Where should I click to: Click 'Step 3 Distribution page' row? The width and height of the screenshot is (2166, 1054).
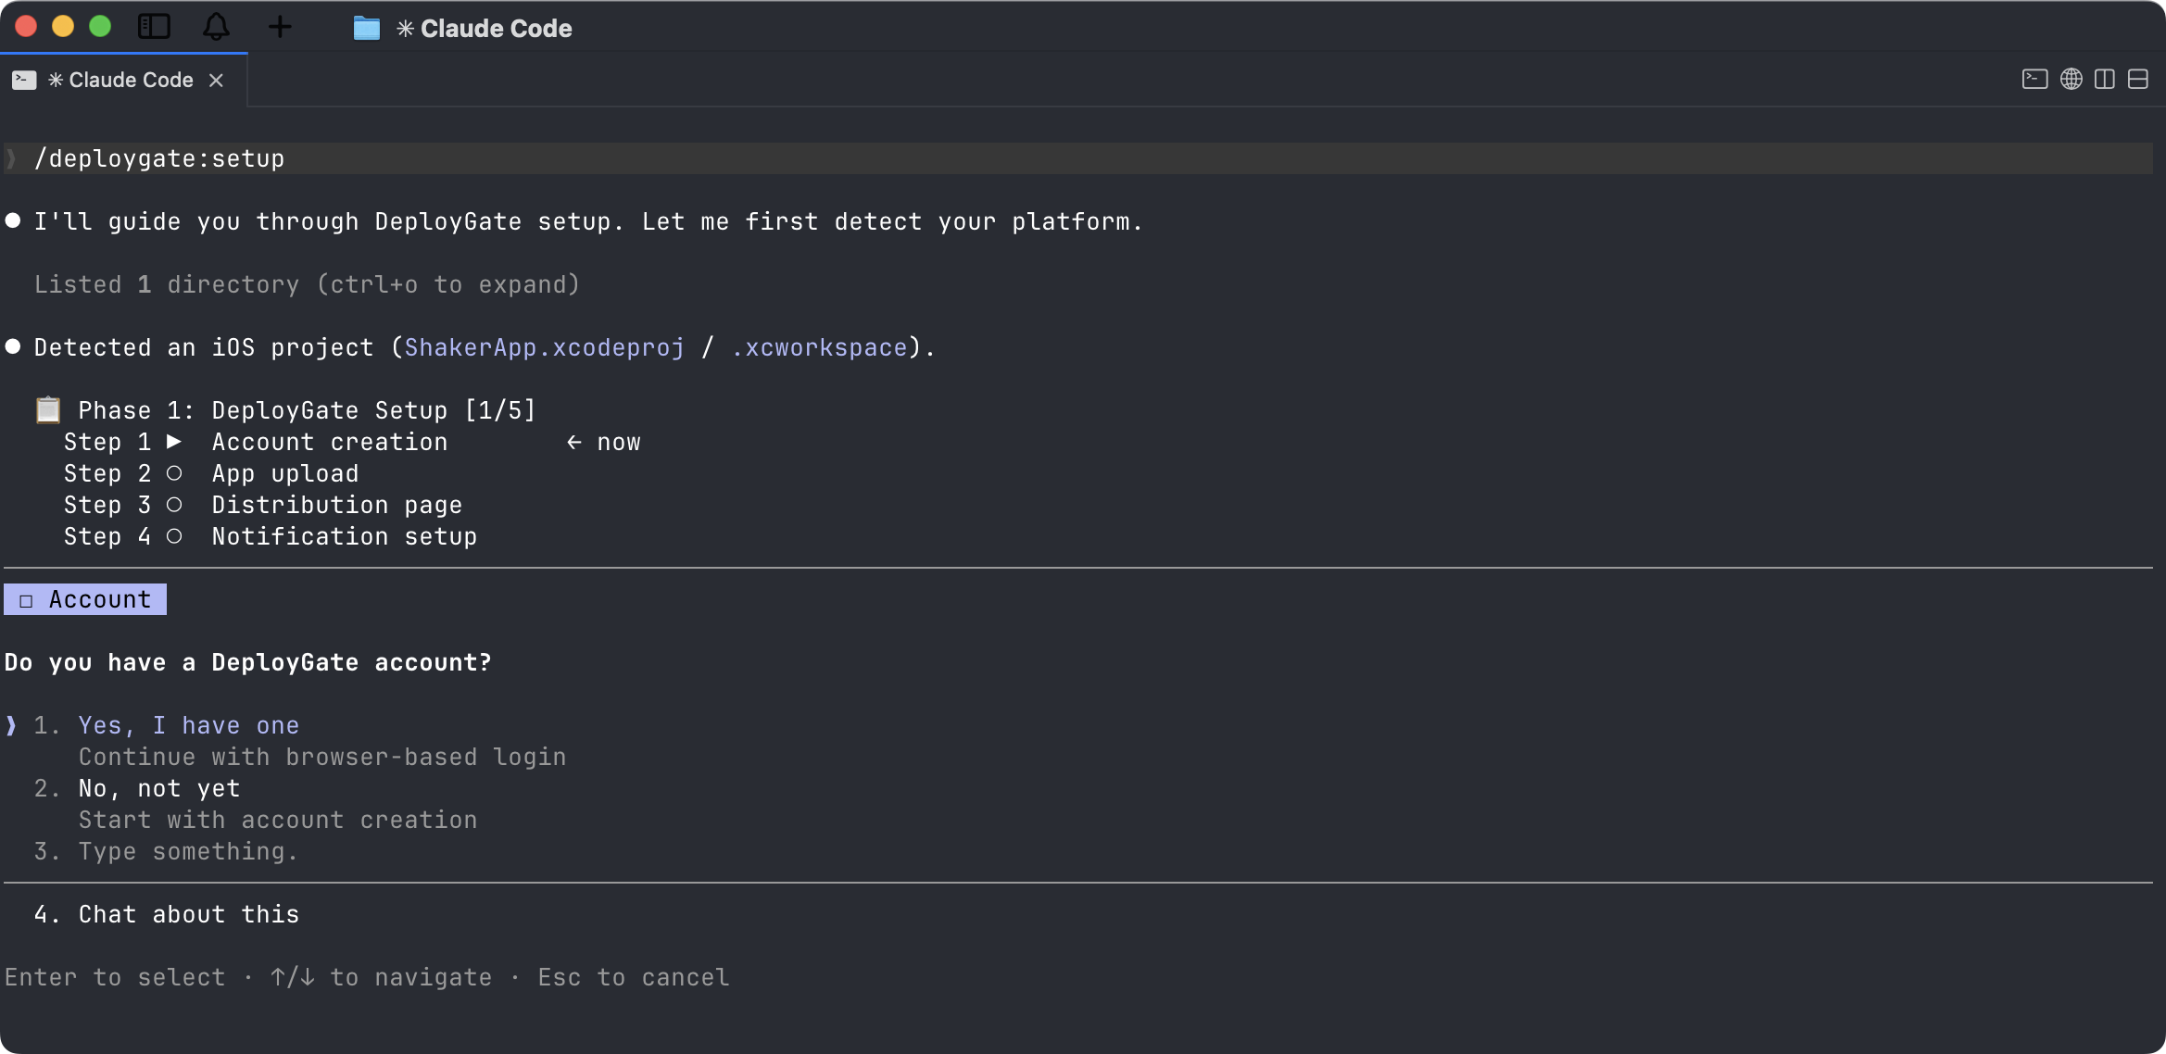(263, 505)
